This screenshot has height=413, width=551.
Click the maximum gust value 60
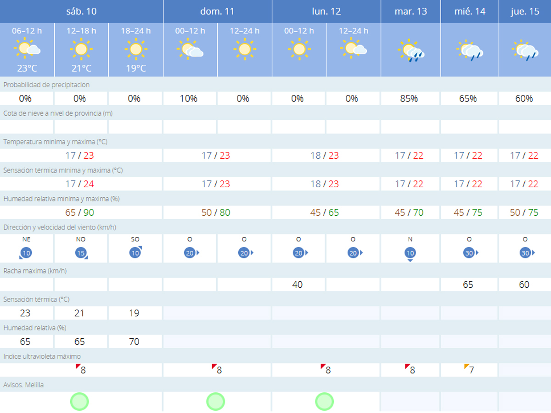(524, 285)
